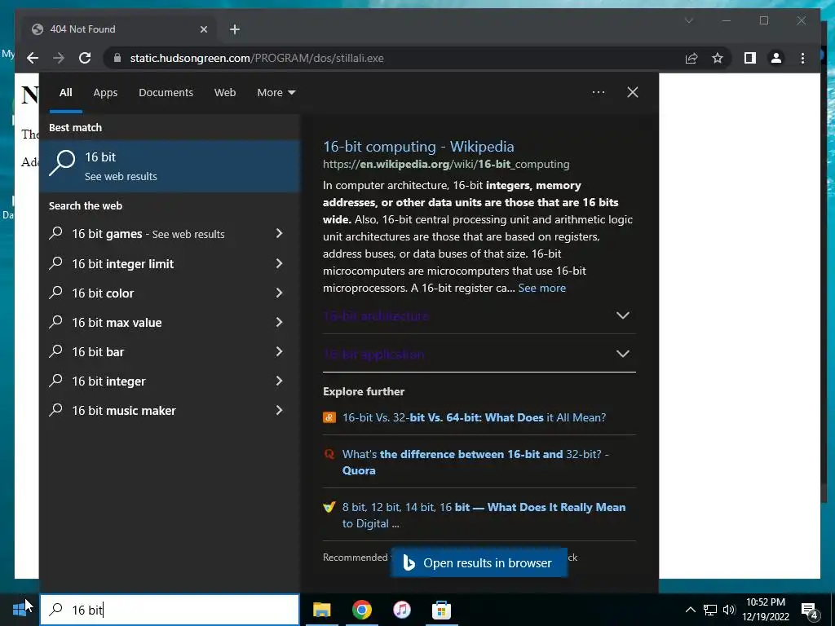Screen dimensions: 835x626
Task: Open the Quora 16-bit and 32-bit link
Action: [475, 462]
